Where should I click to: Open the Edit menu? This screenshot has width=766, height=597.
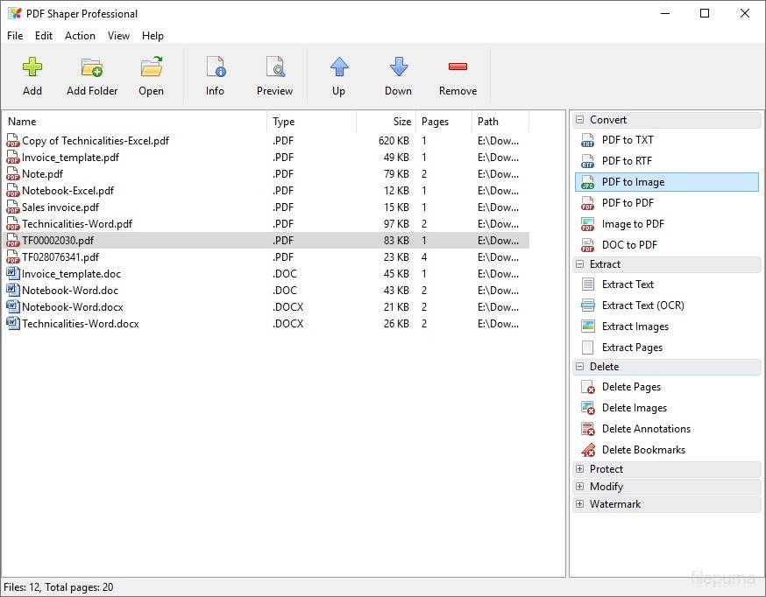[x=44, y=36]
